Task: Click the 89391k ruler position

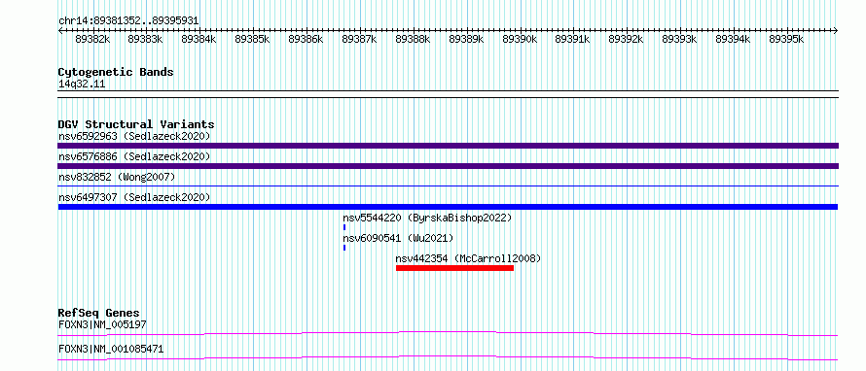Action: (x=573, y=39)
